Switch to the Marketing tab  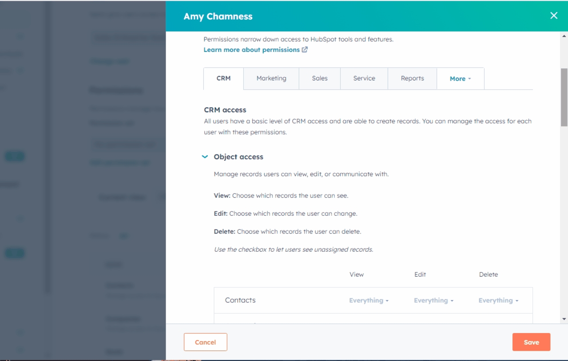[271, 79]
